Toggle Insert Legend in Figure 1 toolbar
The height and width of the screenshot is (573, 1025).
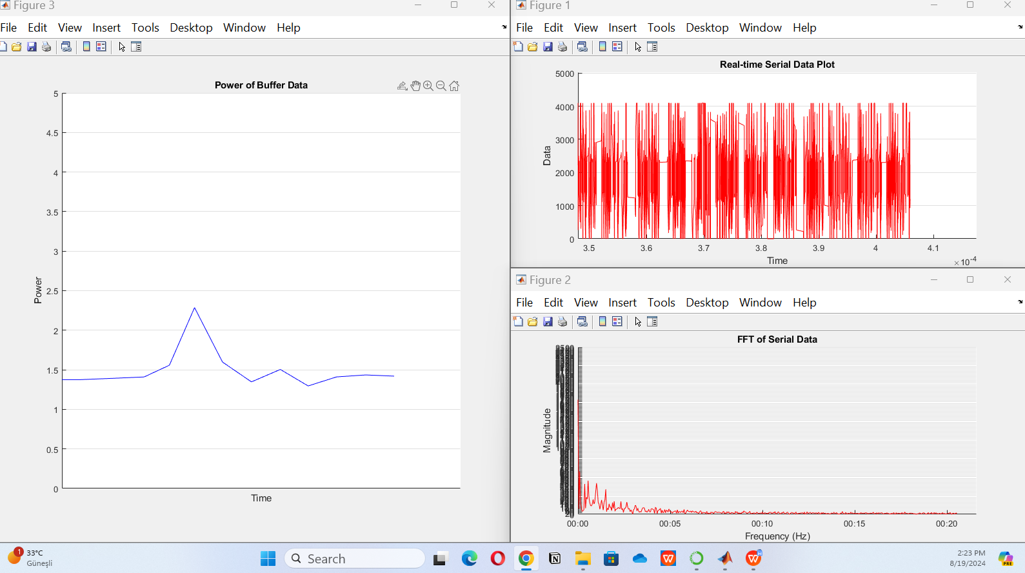click(x=617, y=46)
